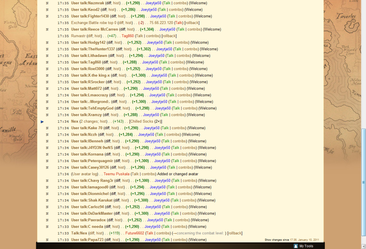This screenshot has height=249, width=366.
Task: Open Chilled Socks user link
Action: point(142,122)
